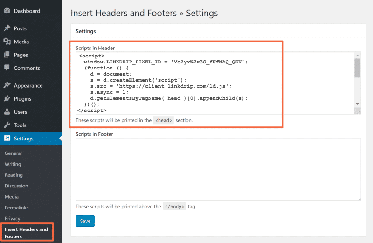373x243 pixels.
Task: Click the Posts pushpin icon
Action: pos(7,28)
